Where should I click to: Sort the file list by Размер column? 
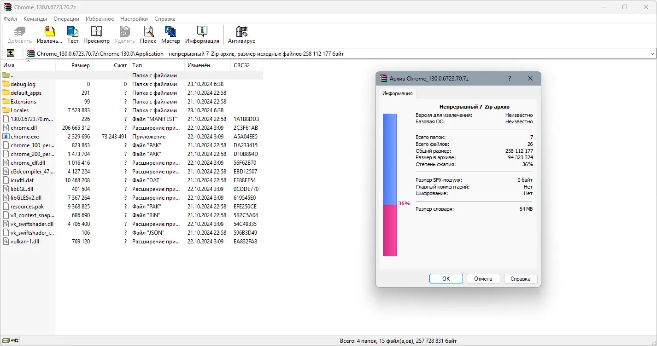click(x=74, y=65)
